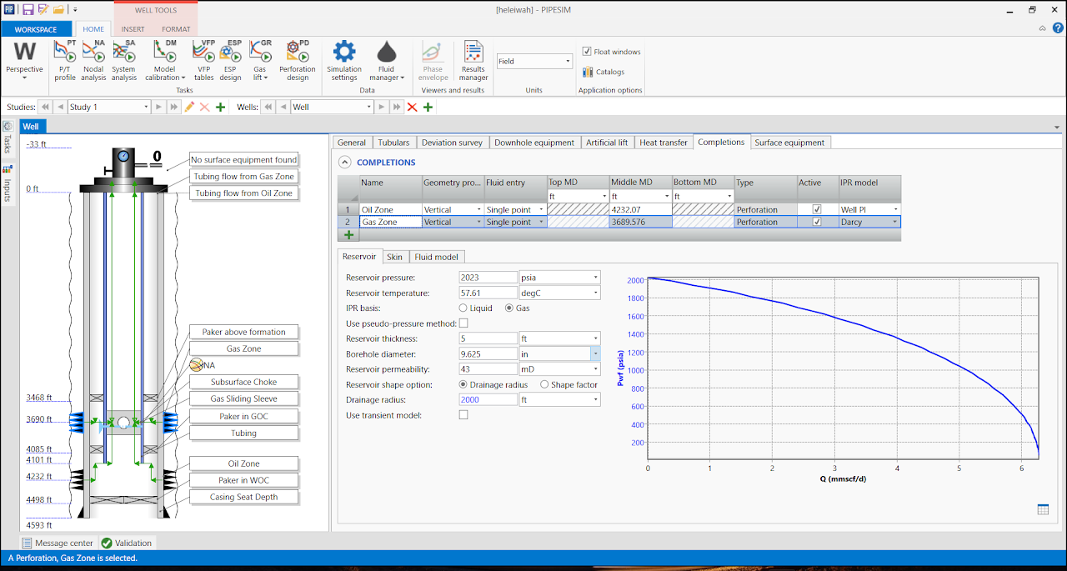Open Message center panel
The image size is (1067, 571).
(x=58, y=543)
